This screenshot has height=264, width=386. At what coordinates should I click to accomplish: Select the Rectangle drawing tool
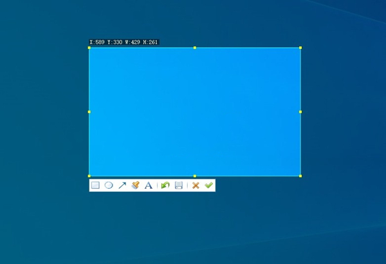coord(95,185)
